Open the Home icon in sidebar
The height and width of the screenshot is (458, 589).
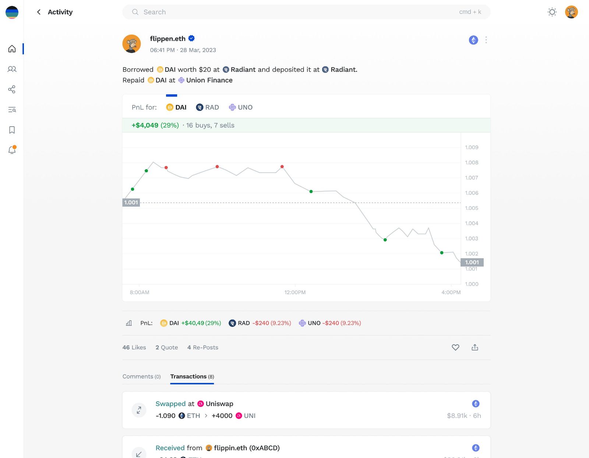pos(12,49)
